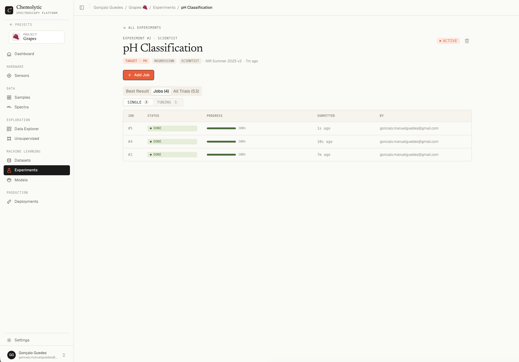Click the plus icon in Add Job
This screenshot has height=362, width=519.
coord(130,75)
